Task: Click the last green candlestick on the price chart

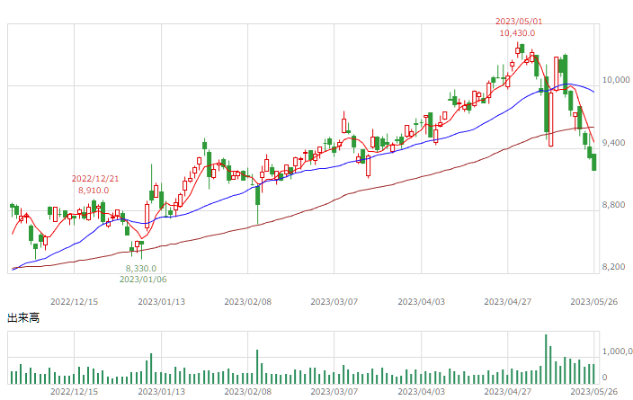Action: point(593,163)
